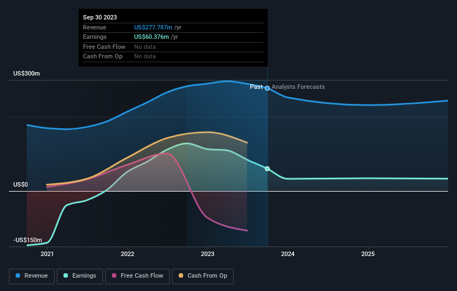Click the -US$150m y-axis label
This screenshot has width=457, height=291.
pos(28,240)
